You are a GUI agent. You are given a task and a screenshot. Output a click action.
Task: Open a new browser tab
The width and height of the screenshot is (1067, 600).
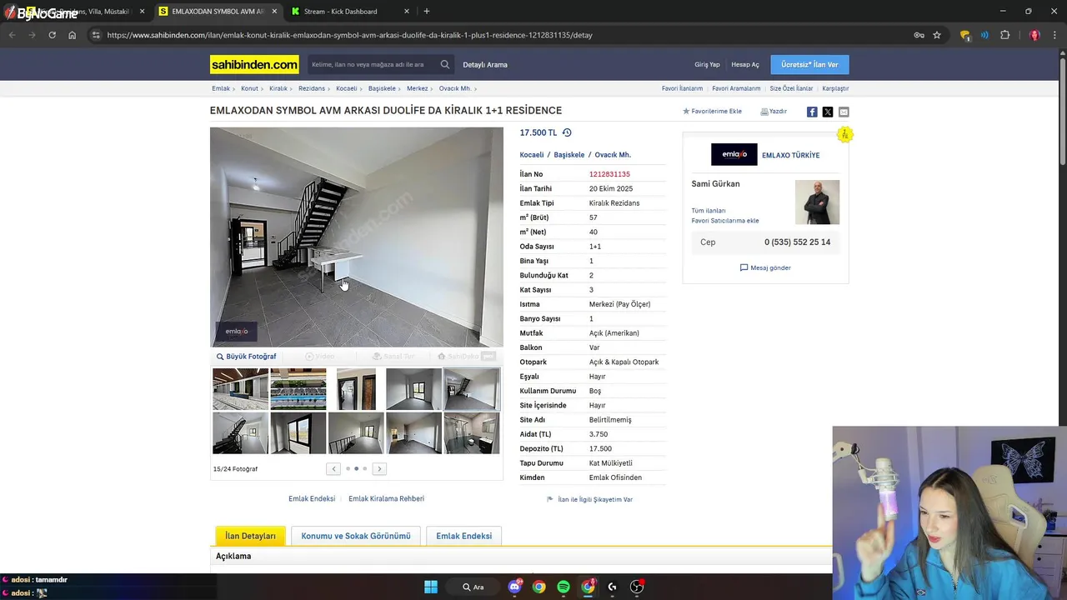(427, 12)
